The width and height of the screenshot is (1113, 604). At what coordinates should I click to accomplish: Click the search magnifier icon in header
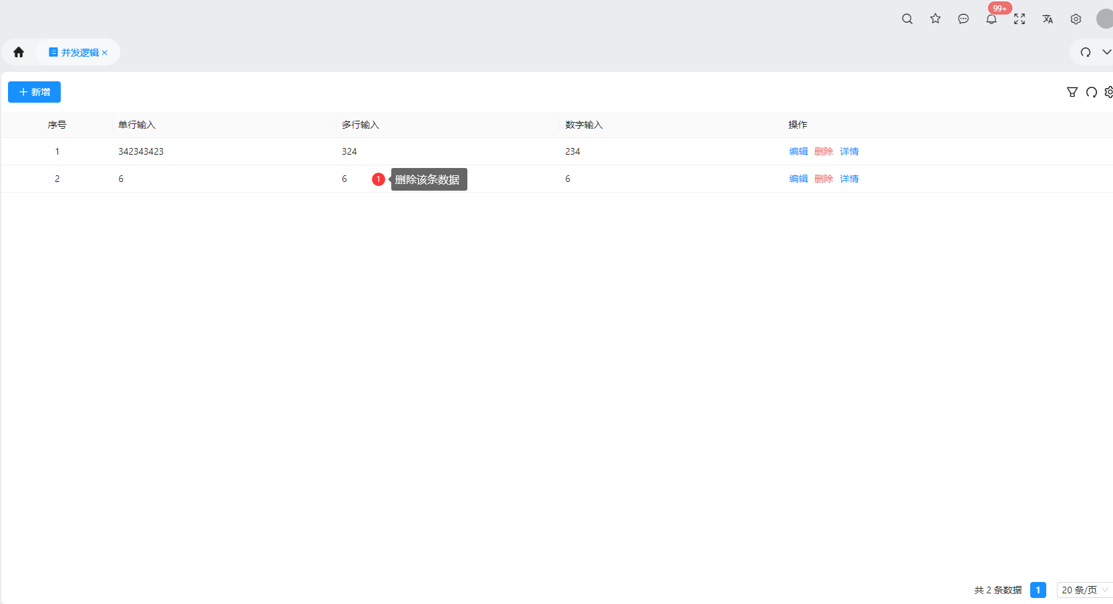click(907, 19)
